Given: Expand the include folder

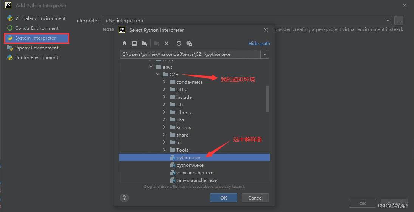Looking at the screenshot, I should pyautogui.click(x=164, y=97).
